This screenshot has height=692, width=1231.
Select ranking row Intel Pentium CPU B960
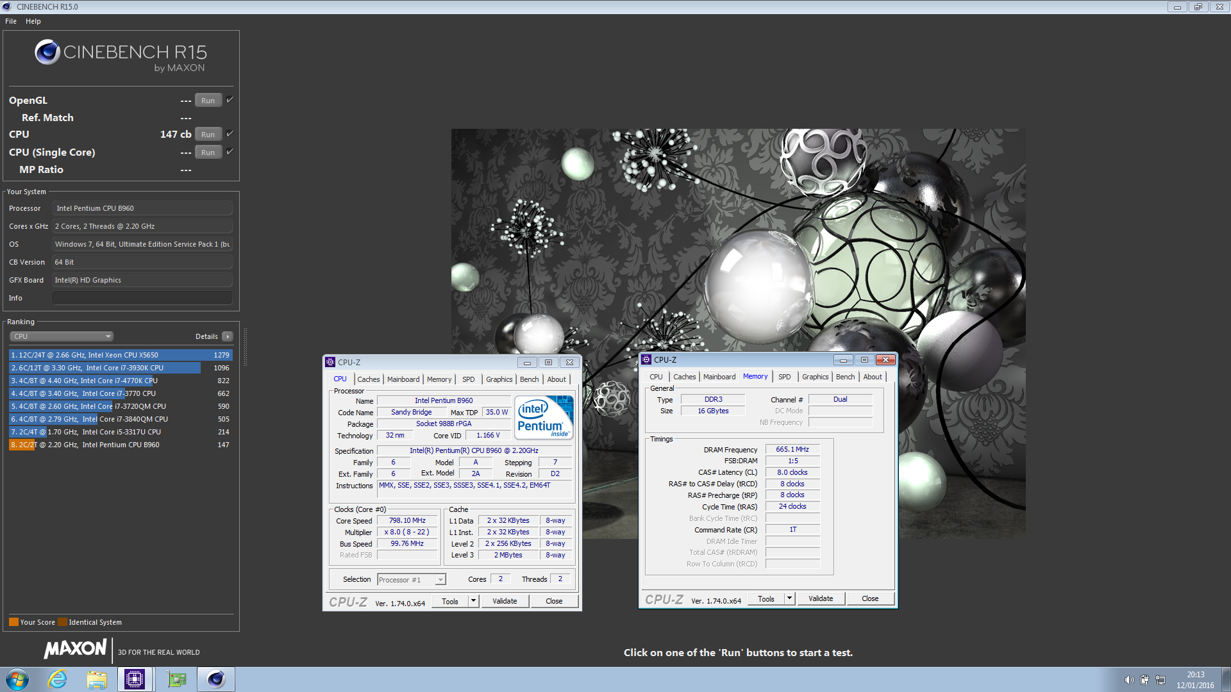point(121,445)
